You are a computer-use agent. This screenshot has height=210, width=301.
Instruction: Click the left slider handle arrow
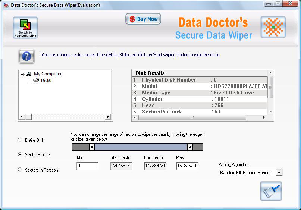point(92,147)
